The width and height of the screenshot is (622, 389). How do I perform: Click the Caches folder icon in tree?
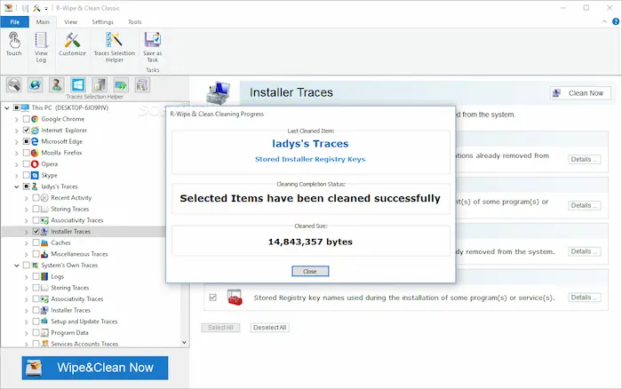coord(44,242)
